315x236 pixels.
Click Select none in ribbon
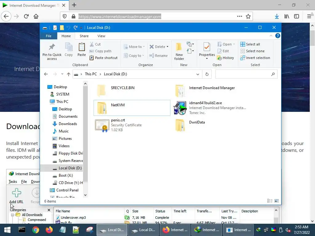coord(252,51)
